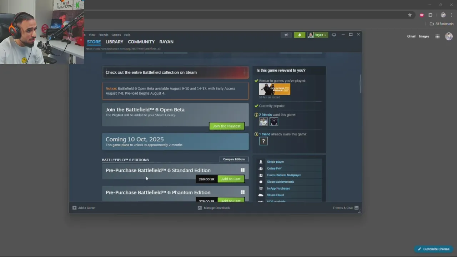Screen dimensions: 457x257
Task: Click Add a Game plus icon
Action: [74, 208]
